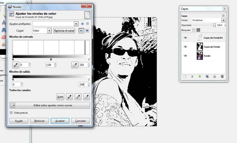Click the Opacidad slider handle
Image resolution: width=237 pixels, height=143 pixels.
(214, 25)
